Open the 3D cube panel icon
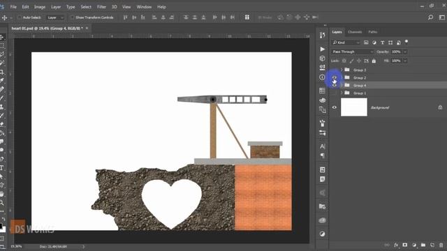 (323, 58)
